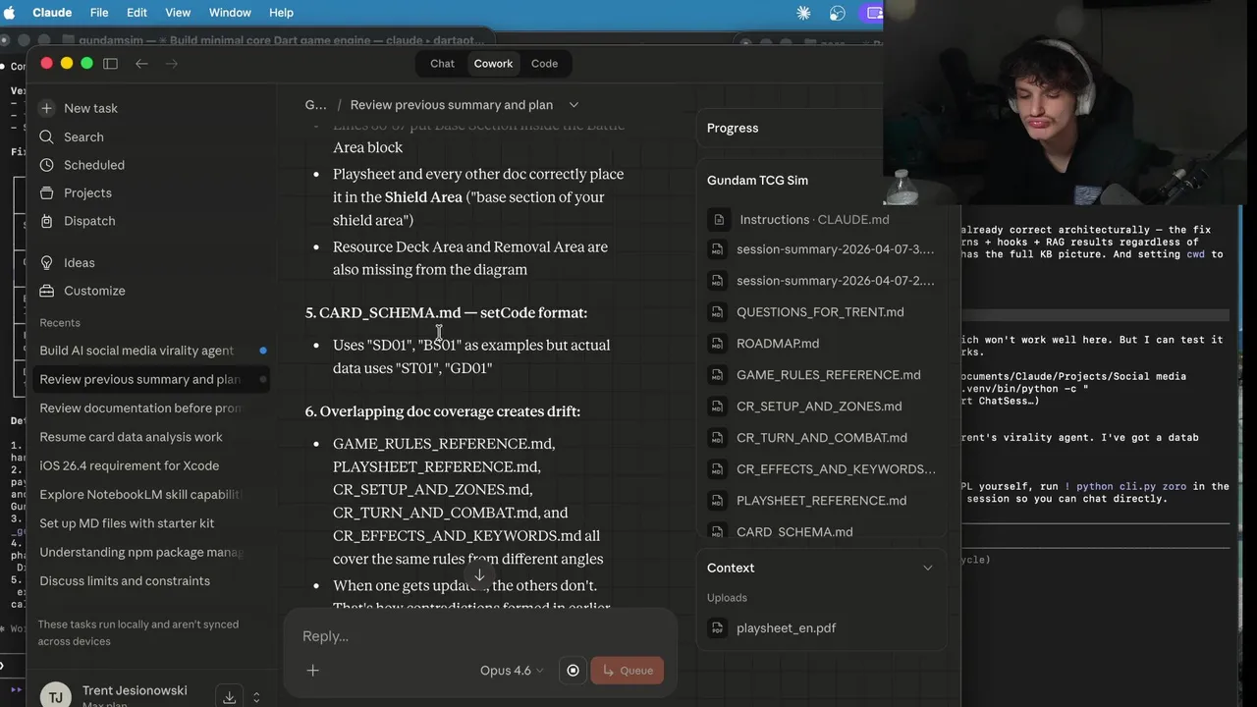The height and width of the screenshot is (707, 1257).
Task: Click the stop recording circle button
Action: [x=573, y=671]
